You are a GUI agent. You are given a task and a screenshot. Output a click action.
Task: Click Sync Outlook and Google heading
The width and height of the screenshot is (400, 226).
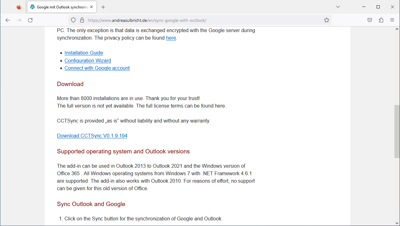click(91, 204)
